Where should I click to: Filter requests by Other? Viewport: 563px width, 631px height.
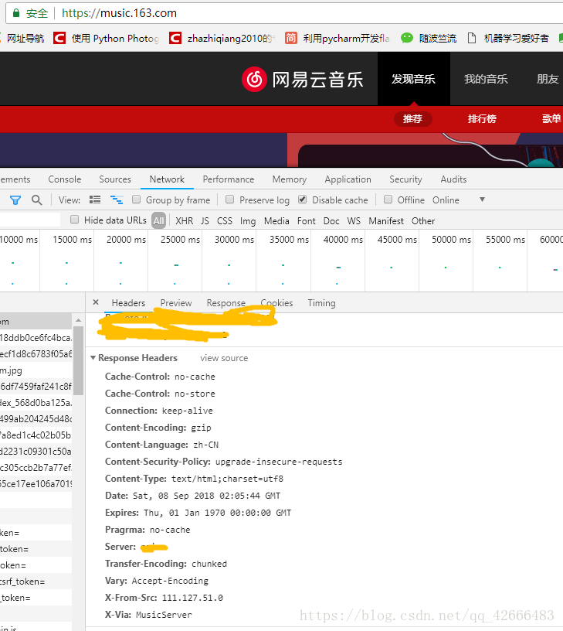click(423, 221)
